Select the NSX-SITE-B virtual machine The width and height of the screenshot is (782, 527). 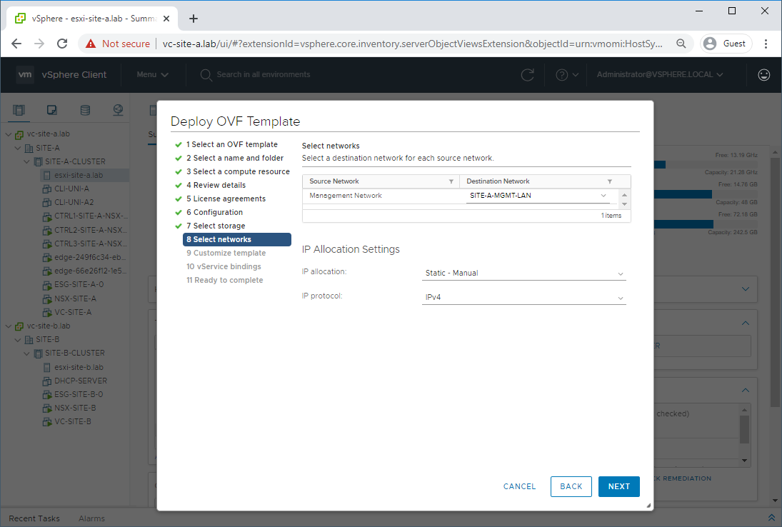click(x=75, y=408)
